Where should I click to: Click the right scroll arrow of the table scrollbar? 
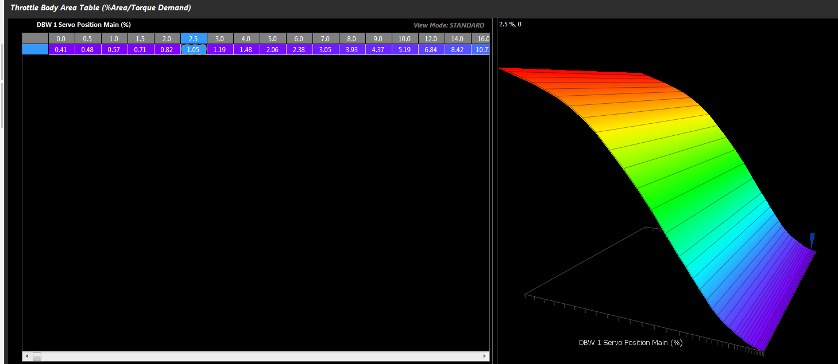point(485,357)
